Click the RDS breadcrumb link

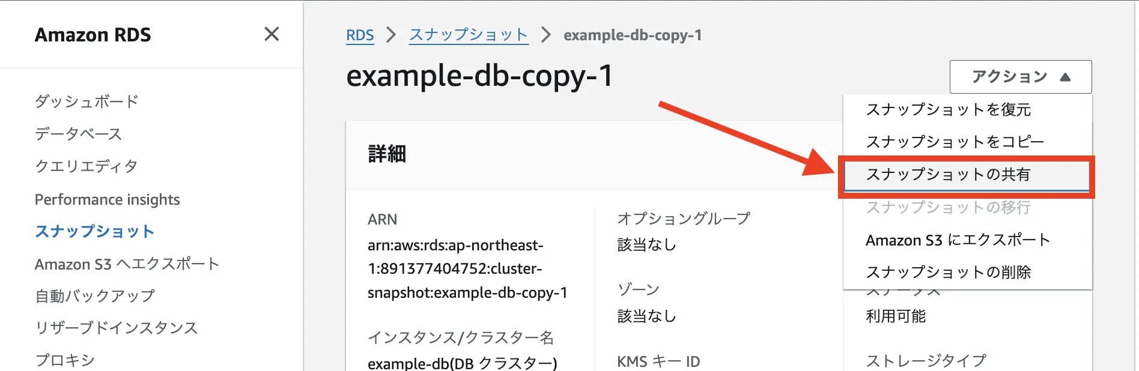tap(360, 35)
